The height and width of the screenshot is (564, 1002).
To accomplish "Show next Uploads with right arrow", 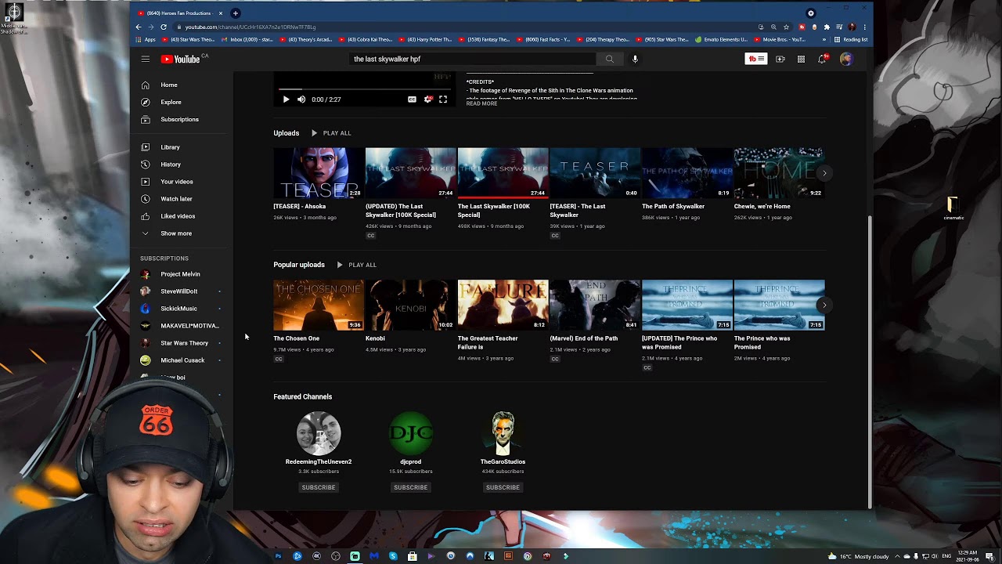I will point(824,173).
